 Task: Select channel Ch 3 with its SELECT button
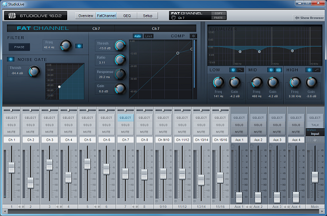[49, 118]
